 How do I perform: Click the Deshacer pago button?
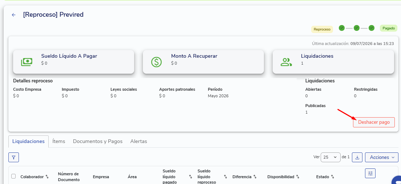point(374,122)
